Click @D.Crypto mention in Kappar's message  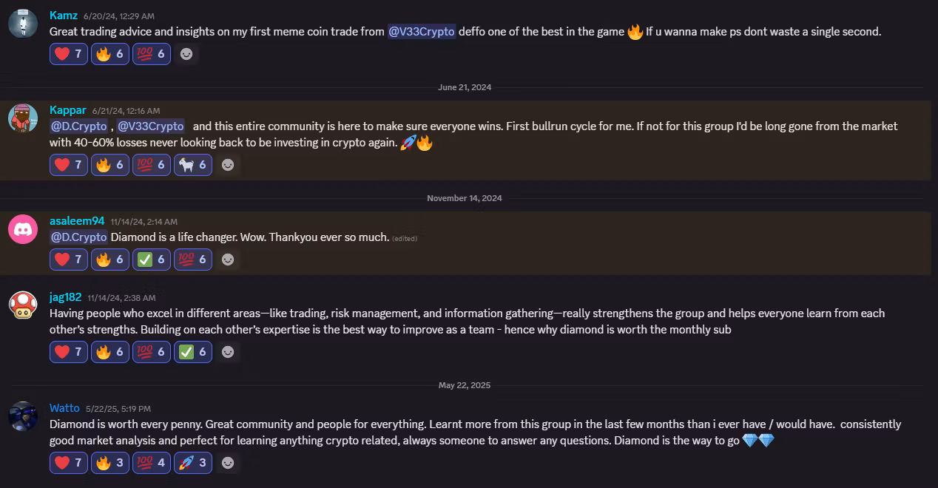[78, 126]
